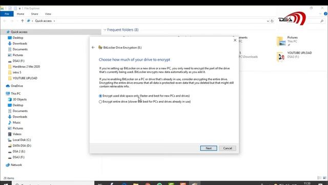Click the This PC monitor icon
Image resolution: width=328 pixels, height=185 pixels.
8,94
